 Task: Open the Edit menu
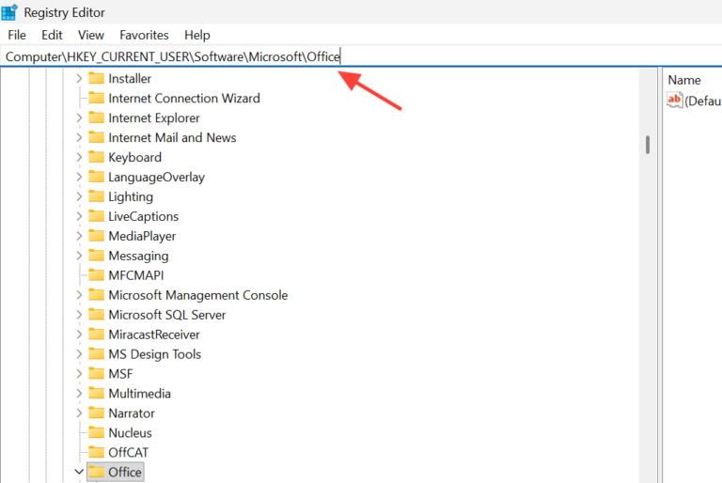coord(52,36)
